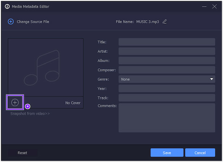Open Snapshot from video link
This screenshot has height=162, width=223.
pyautogui.click(x=30, y=113)
